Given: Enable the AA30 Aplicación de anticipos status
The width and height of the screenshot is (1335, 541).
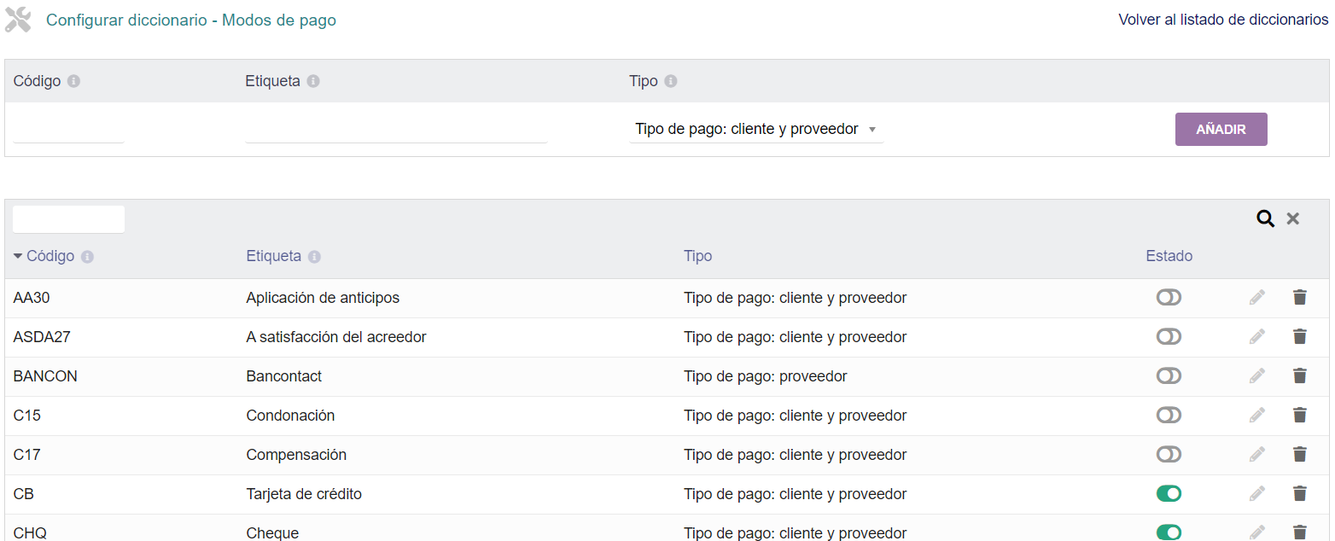Looking at the screenshot, I should click(1169, 298).
